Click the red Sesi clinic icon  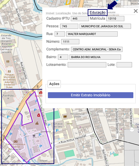click(x=41, y=93)
